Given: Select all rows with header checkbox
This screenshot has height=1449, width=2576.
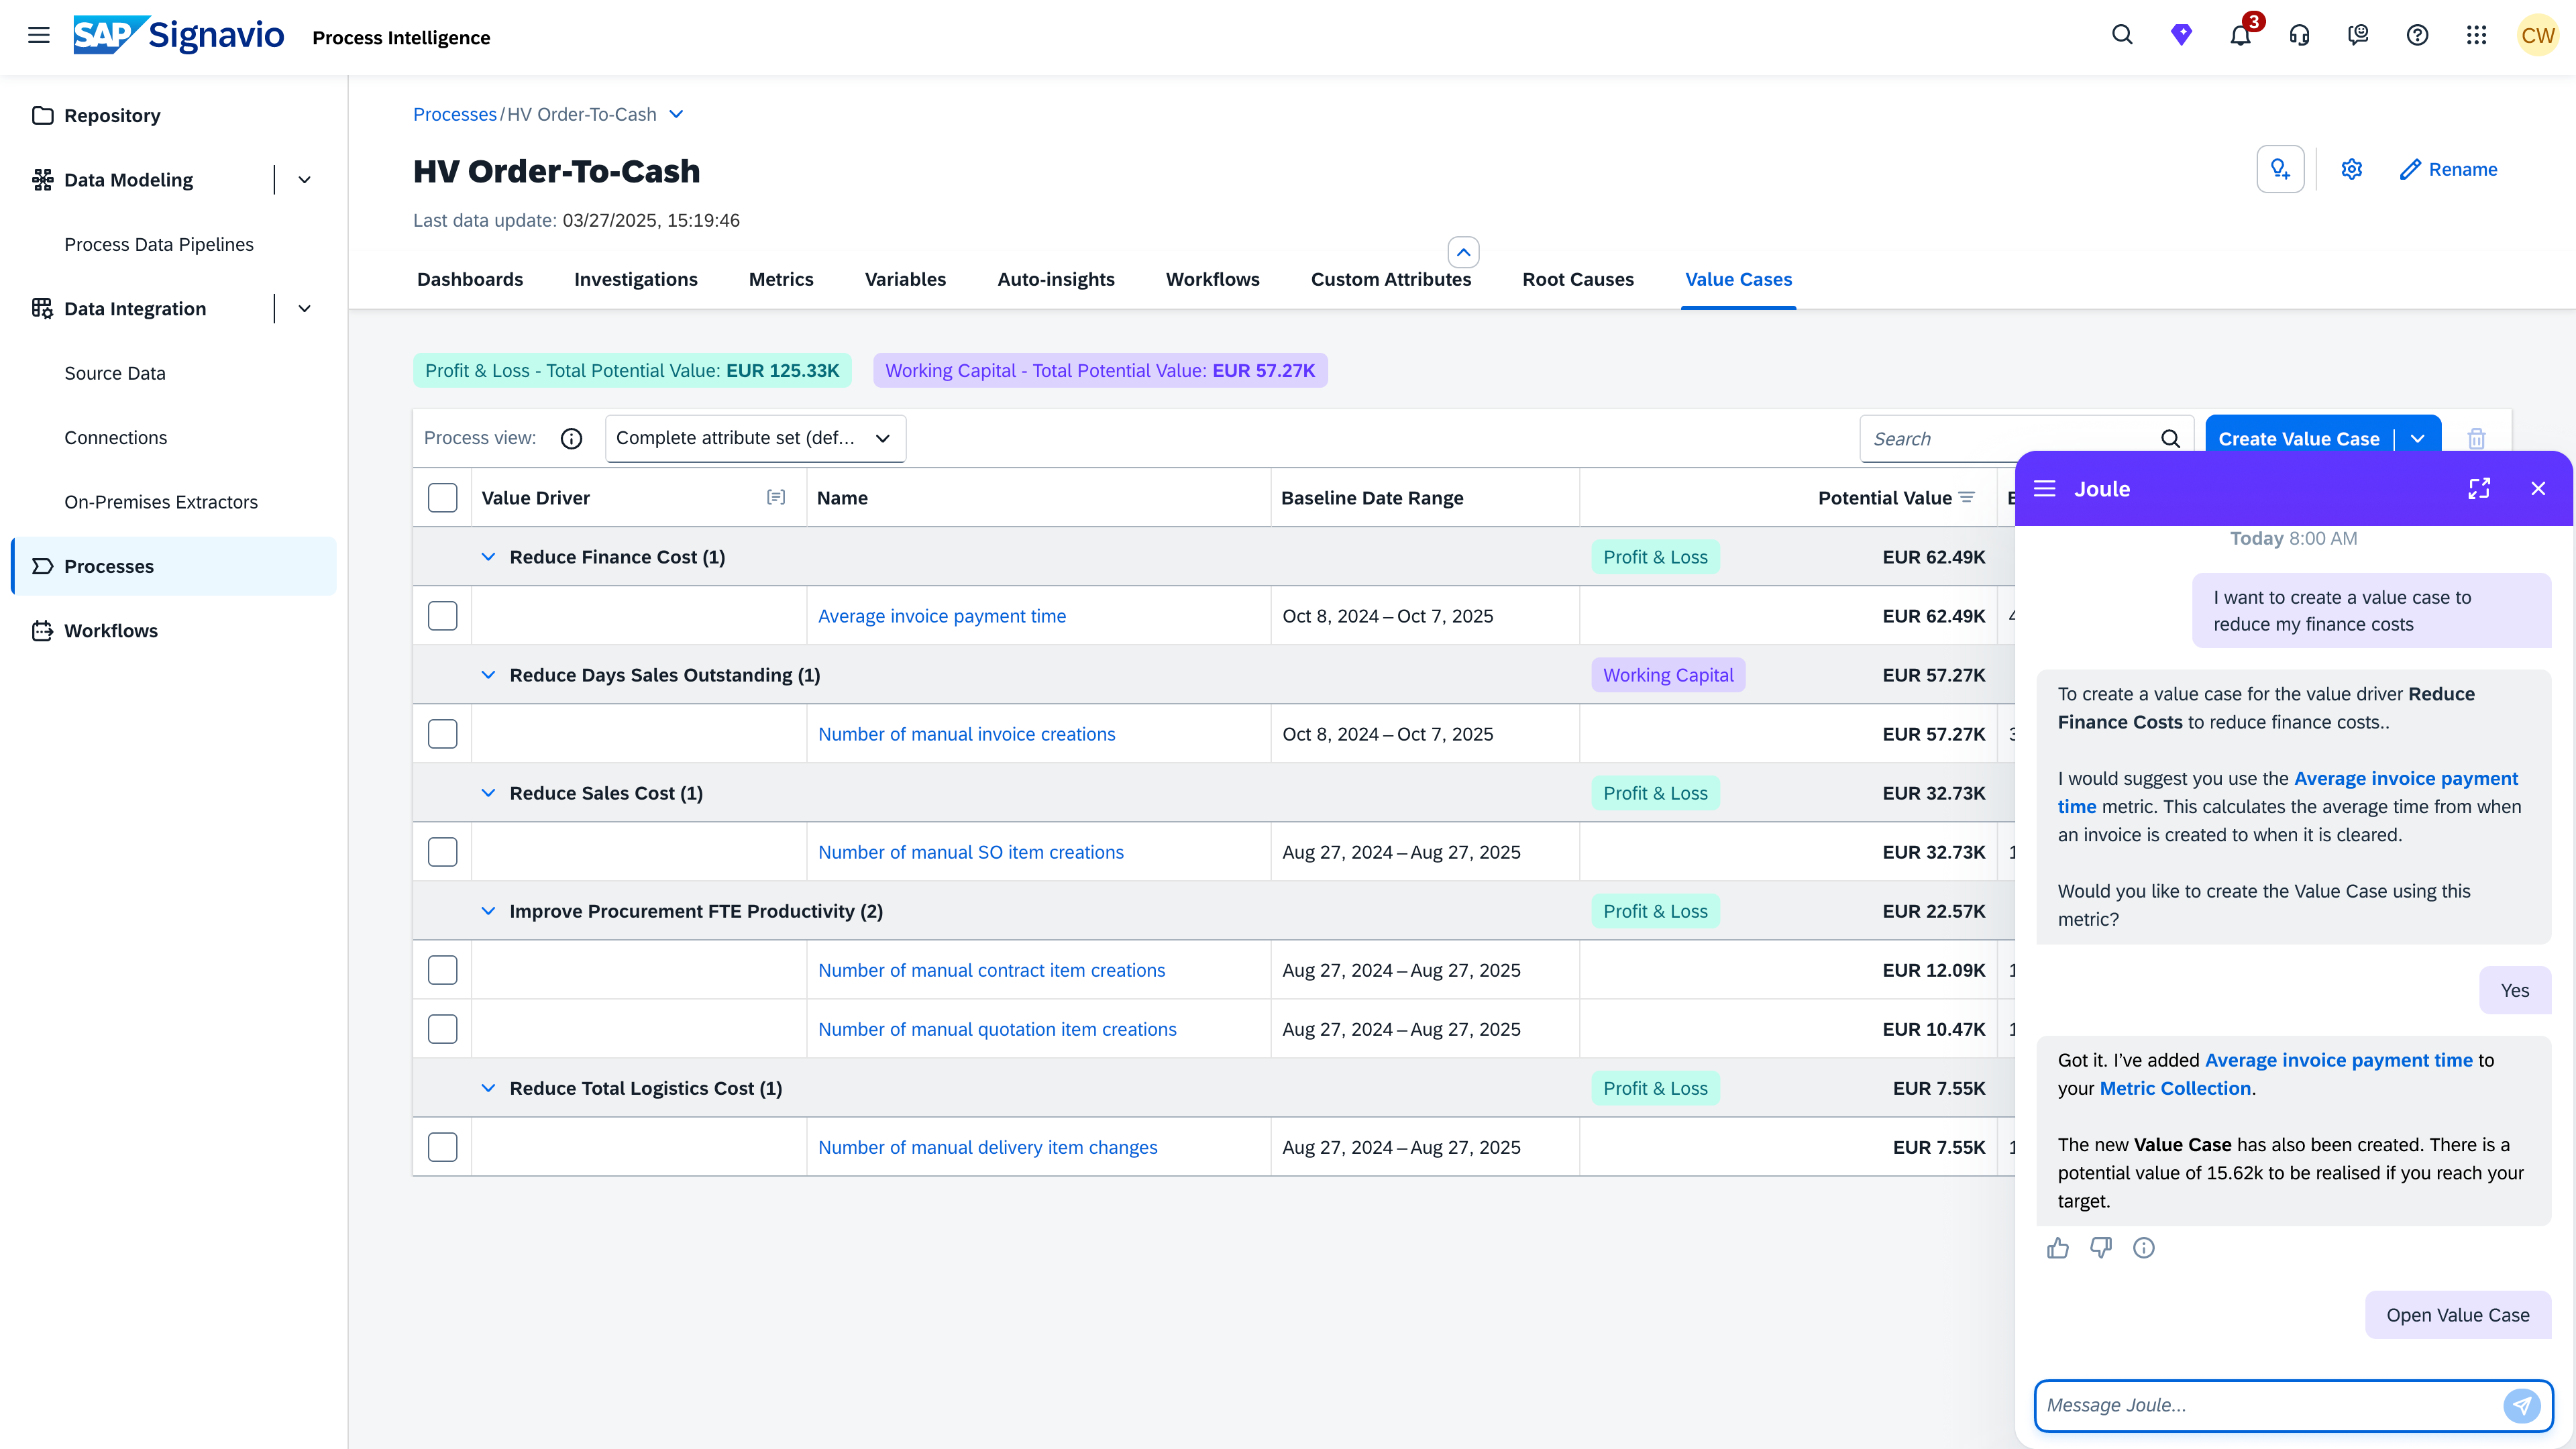Looking at the screenshot, I should [442, 498].
